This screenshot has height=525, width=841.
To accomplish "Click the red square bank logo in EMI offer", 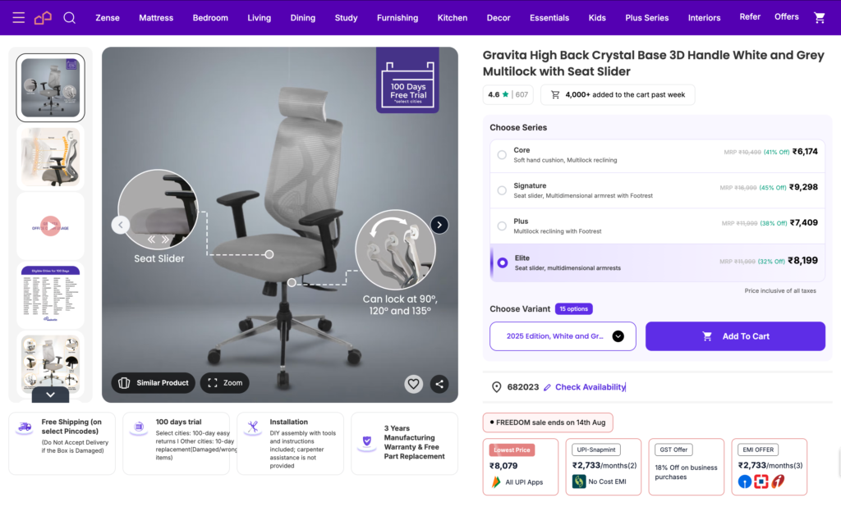I will point(761,482).
